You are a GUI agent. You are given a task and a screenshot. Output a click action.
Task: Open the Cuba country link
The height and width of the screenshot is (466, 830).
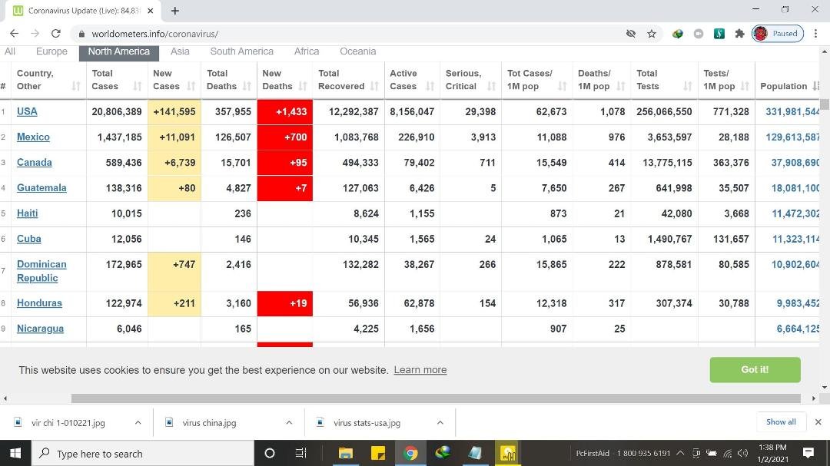[x=29, y=239]
